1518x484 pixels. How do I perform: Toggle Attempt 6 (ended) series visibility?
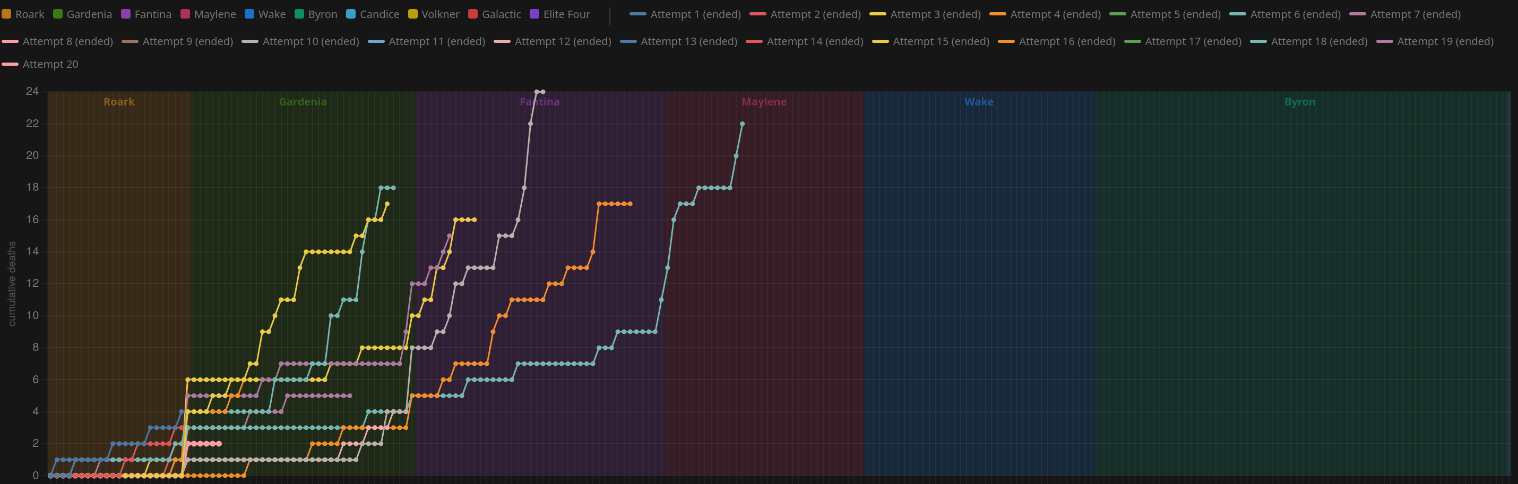pyautogui.click(x=1285, y=14)
